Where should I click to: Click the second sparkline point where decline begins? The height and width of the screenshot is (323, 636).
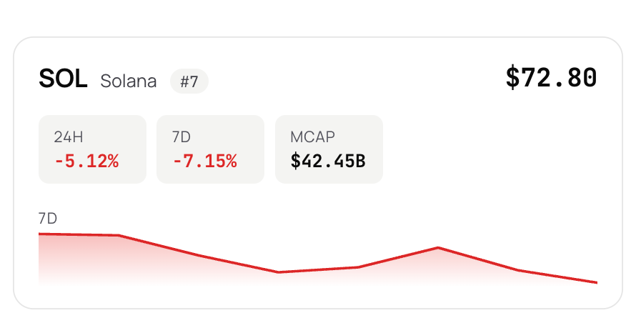(119, 235)
